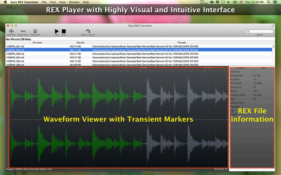
Task: Start Batch Convert from the toolbar
Action: tap(88, 31)
